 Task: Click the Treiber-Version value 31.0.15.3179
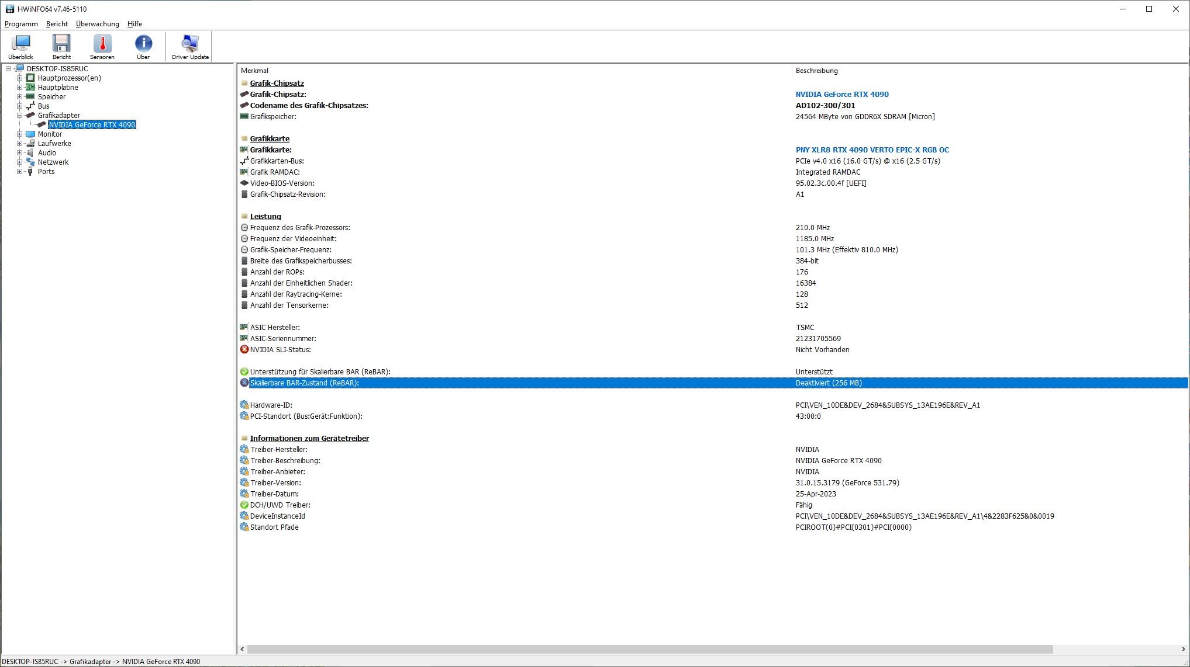point(847,483)
